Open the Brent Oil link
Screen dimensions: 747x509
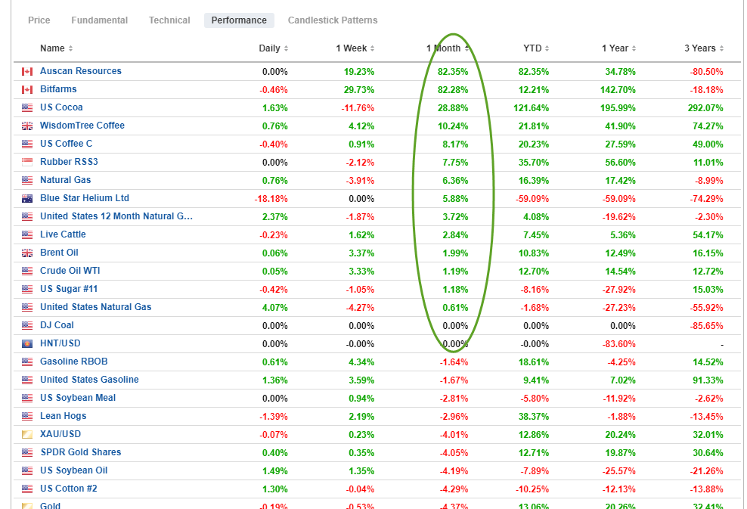tap(59, 253)
